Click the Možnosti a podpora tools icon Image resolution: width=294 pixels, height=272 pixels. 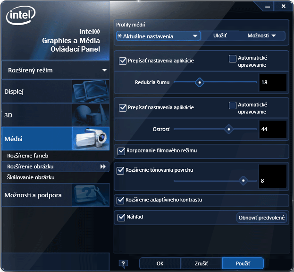click(x=90, y=195)
